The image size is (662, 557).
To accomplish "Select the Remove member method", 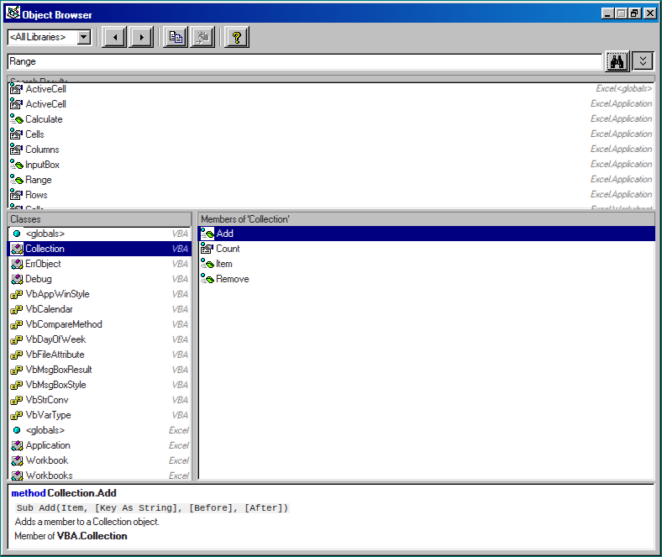I will pyautogui.click(x=427, y=279).
